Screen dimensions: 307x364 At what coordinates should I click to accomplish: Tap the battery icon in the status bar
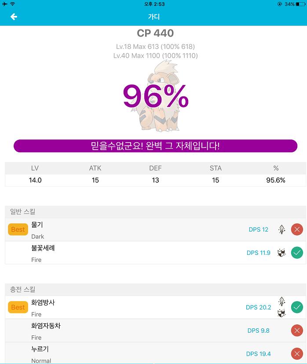(x=301, y=4)
